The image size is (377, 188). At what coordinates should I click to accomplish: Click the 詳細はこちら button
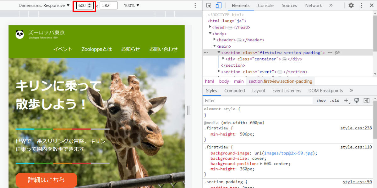pos(46,180)
